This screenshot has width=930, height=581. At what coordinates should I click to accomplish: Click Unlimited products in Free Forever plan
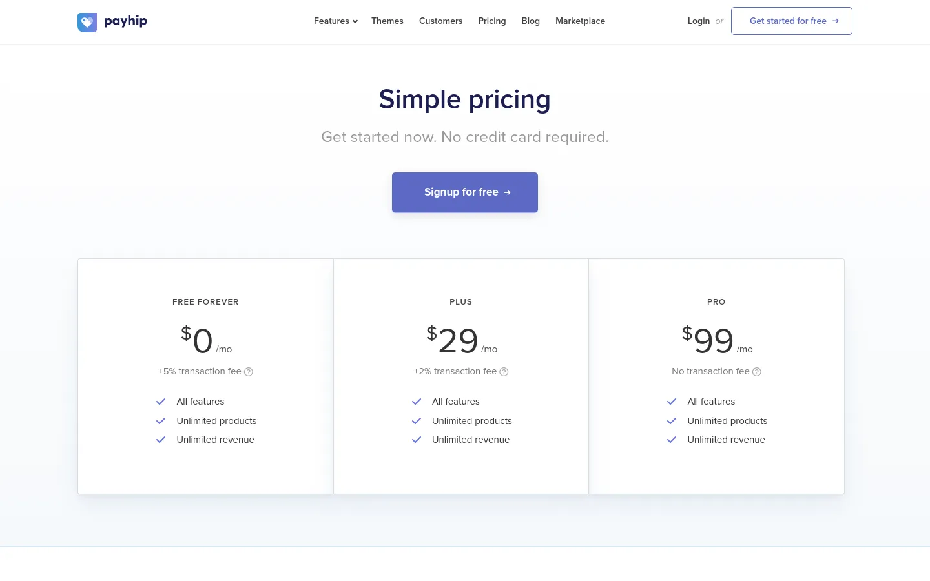click(216, 421)
